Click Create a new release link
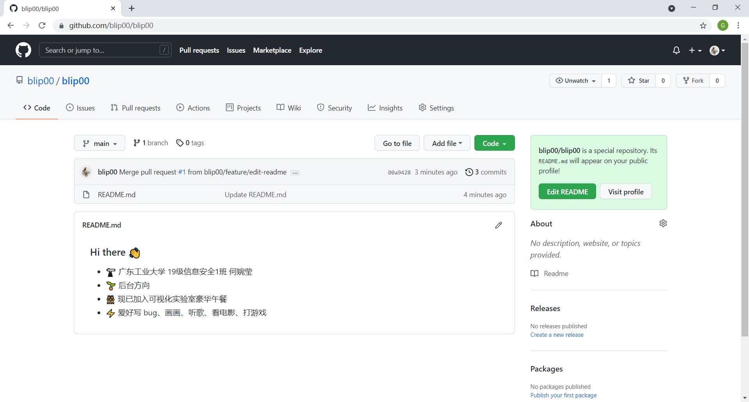The image size is (749, 402). point(557,335)
